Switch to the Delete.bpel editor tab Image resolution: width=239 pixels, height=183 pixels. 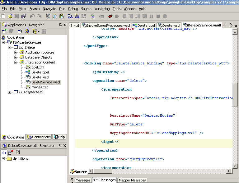(x=144, y=25)
